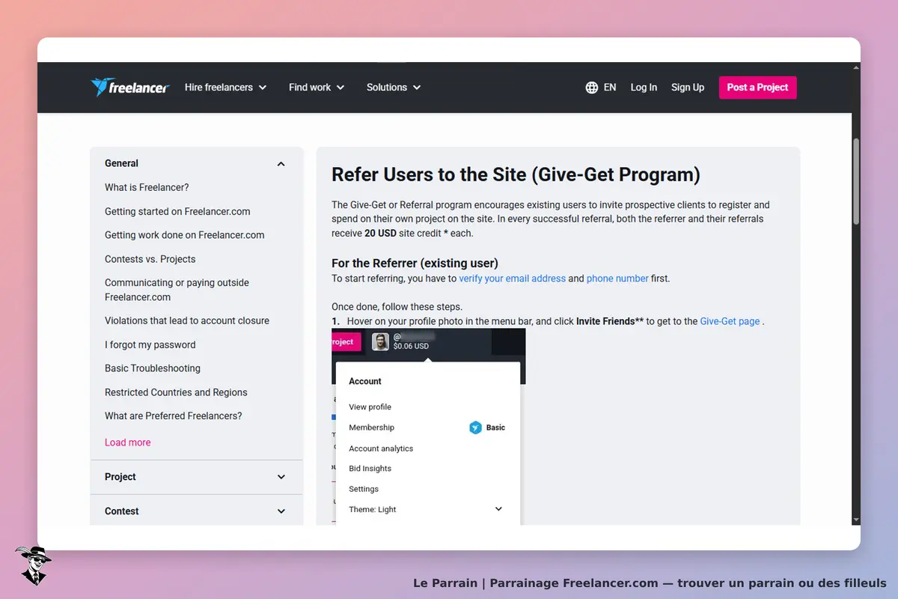Image resolution: width=898 pixels, height=599 pixels.
Task: Click 'Settings' in account menu image
Action: click(x=364, y=489)
